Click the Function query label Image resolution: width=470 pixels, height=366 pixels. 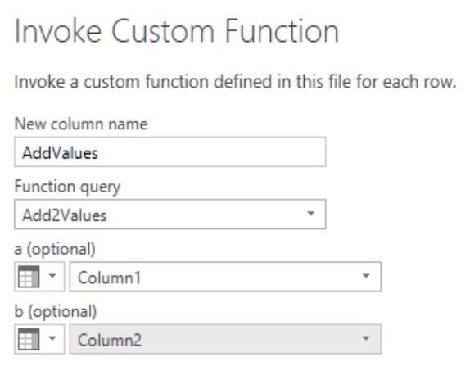[67, 187]
